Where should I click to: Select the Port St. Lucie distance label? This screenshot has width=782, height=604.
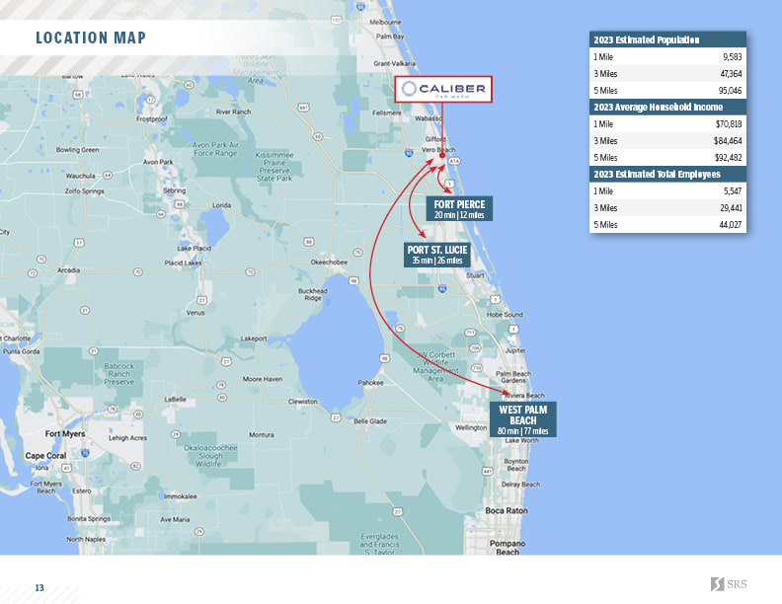[436, 255]
